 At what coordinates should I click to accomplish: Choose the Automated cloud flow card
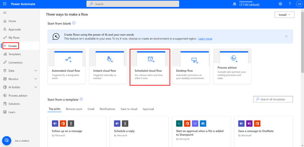point(67,66)
